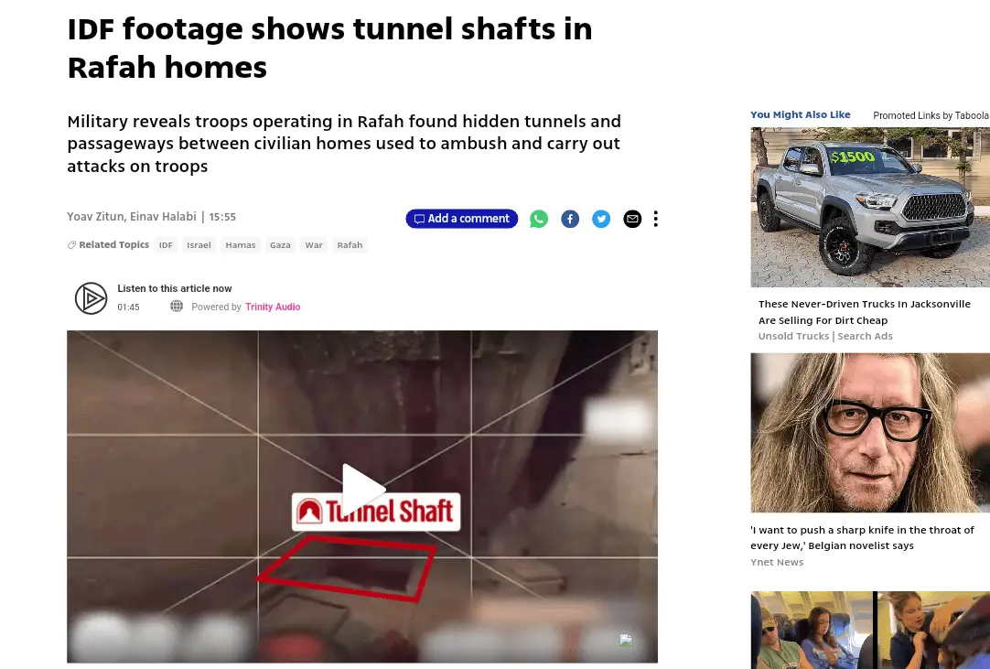Open Belgian novelist article headline
Image resolution: width=990 pixels, height=669 pixels.
click(x=862, y=537)
